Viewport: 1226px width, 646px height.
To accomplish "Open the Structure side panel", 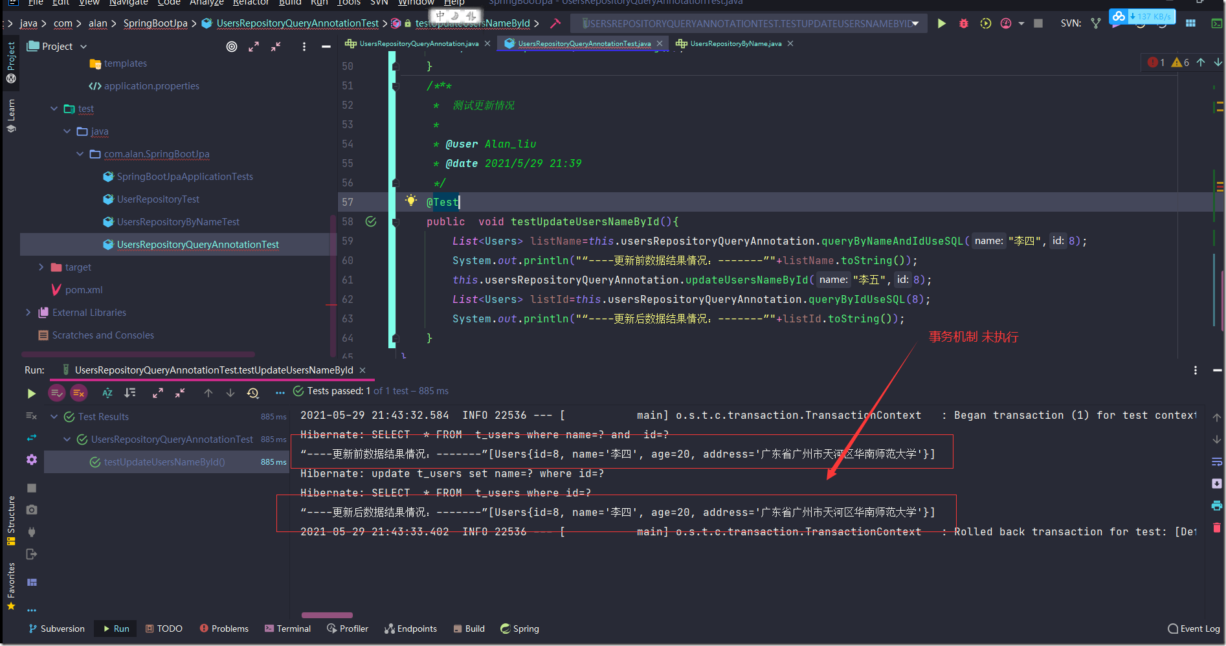I will [x=11, y=521].
